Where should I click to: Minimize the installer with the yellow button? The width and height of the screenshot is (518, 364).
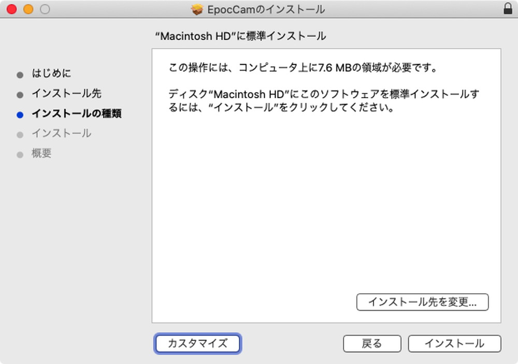tap(28, 9)
